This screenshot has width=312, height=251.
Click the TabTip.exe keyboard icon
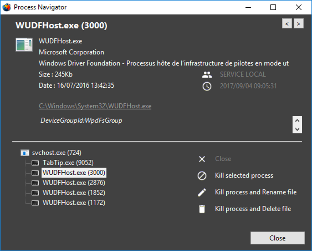pyautogui.click(x=35, y=163)
